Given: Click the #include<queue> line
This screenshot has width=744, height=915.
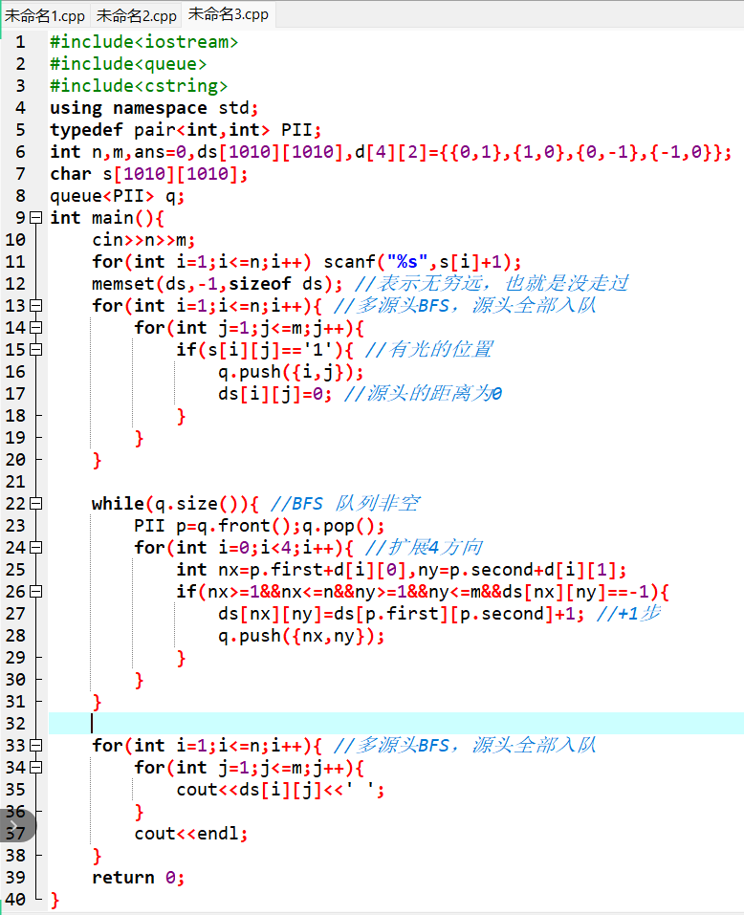Looking at the screenshot, I should (128, 64).
